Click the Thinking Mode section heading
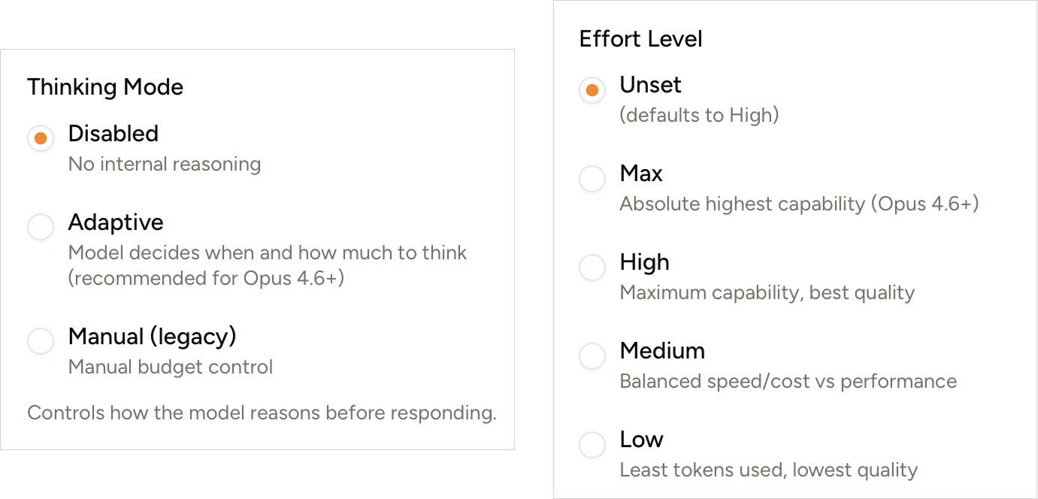This screenshot has width=1038, height=499. [105, 87]
